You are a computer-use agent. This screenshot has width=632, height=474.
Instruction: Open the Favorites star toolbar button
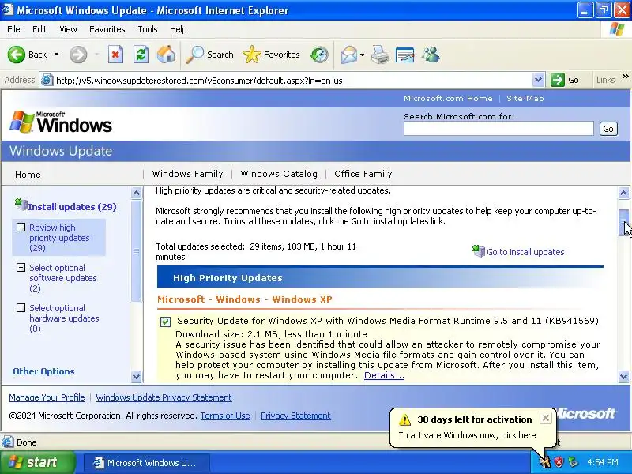point(271,55)
